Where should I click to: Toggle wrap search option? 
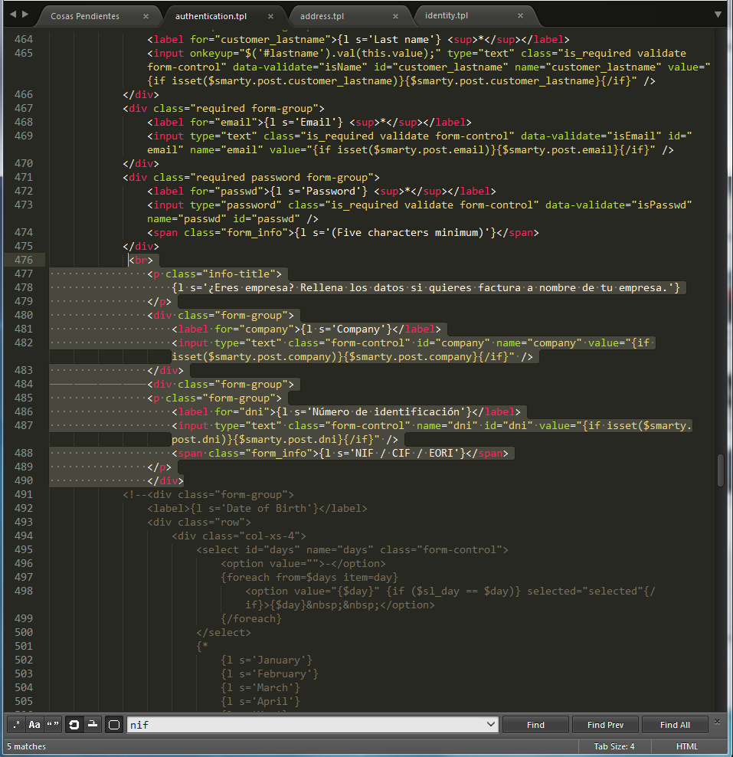click(x=74, y=725)
